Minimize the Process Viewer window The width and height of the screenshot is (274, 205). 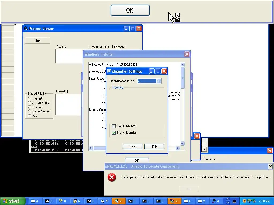click(127, 28)
